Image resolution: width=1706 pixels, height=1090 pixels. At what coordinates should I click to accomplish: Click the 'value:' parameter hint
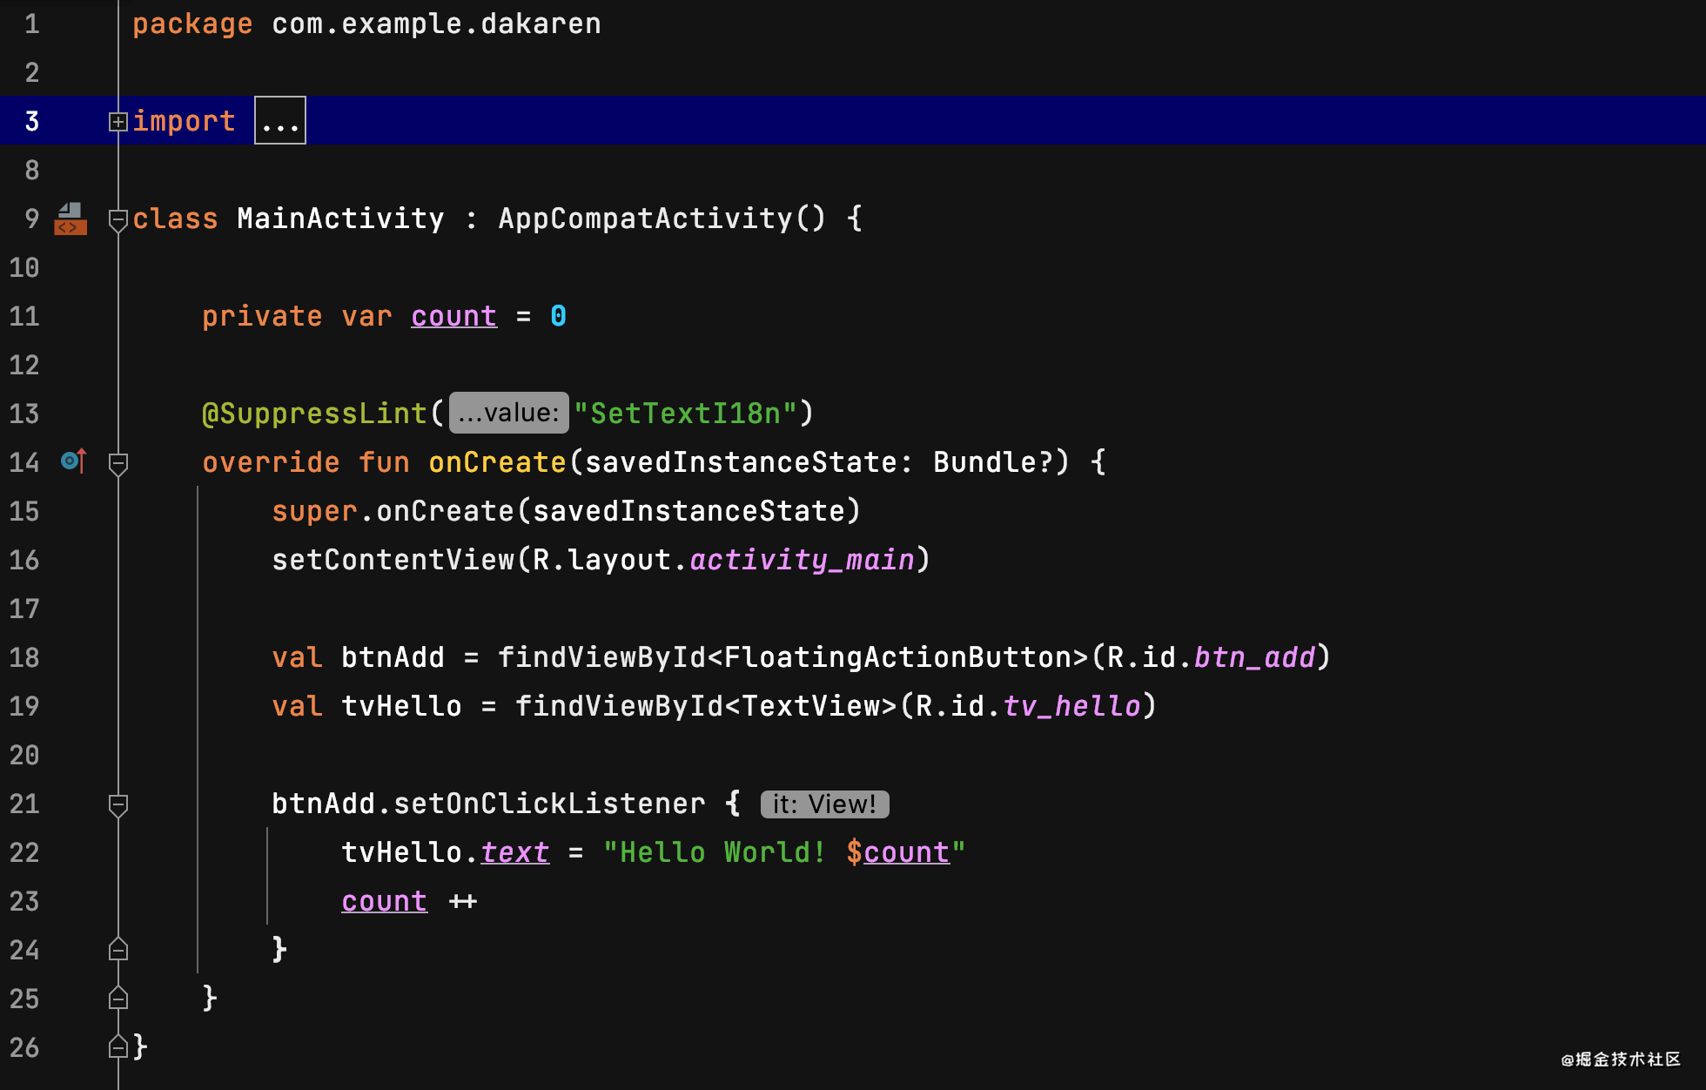click(x=509, y=413)
